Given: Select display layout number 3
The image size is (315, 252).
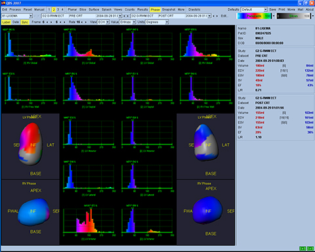Looking at the screenshot, I should point(58,10).
